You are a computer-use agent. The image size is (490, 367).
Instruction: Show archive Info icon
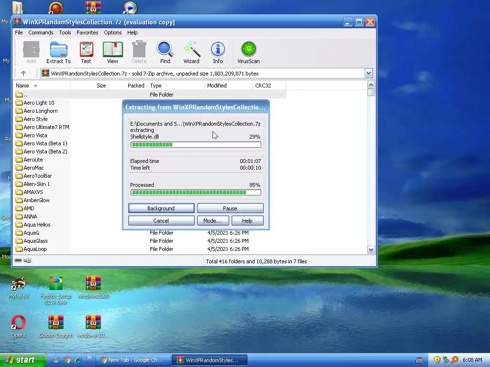[218, 53]
